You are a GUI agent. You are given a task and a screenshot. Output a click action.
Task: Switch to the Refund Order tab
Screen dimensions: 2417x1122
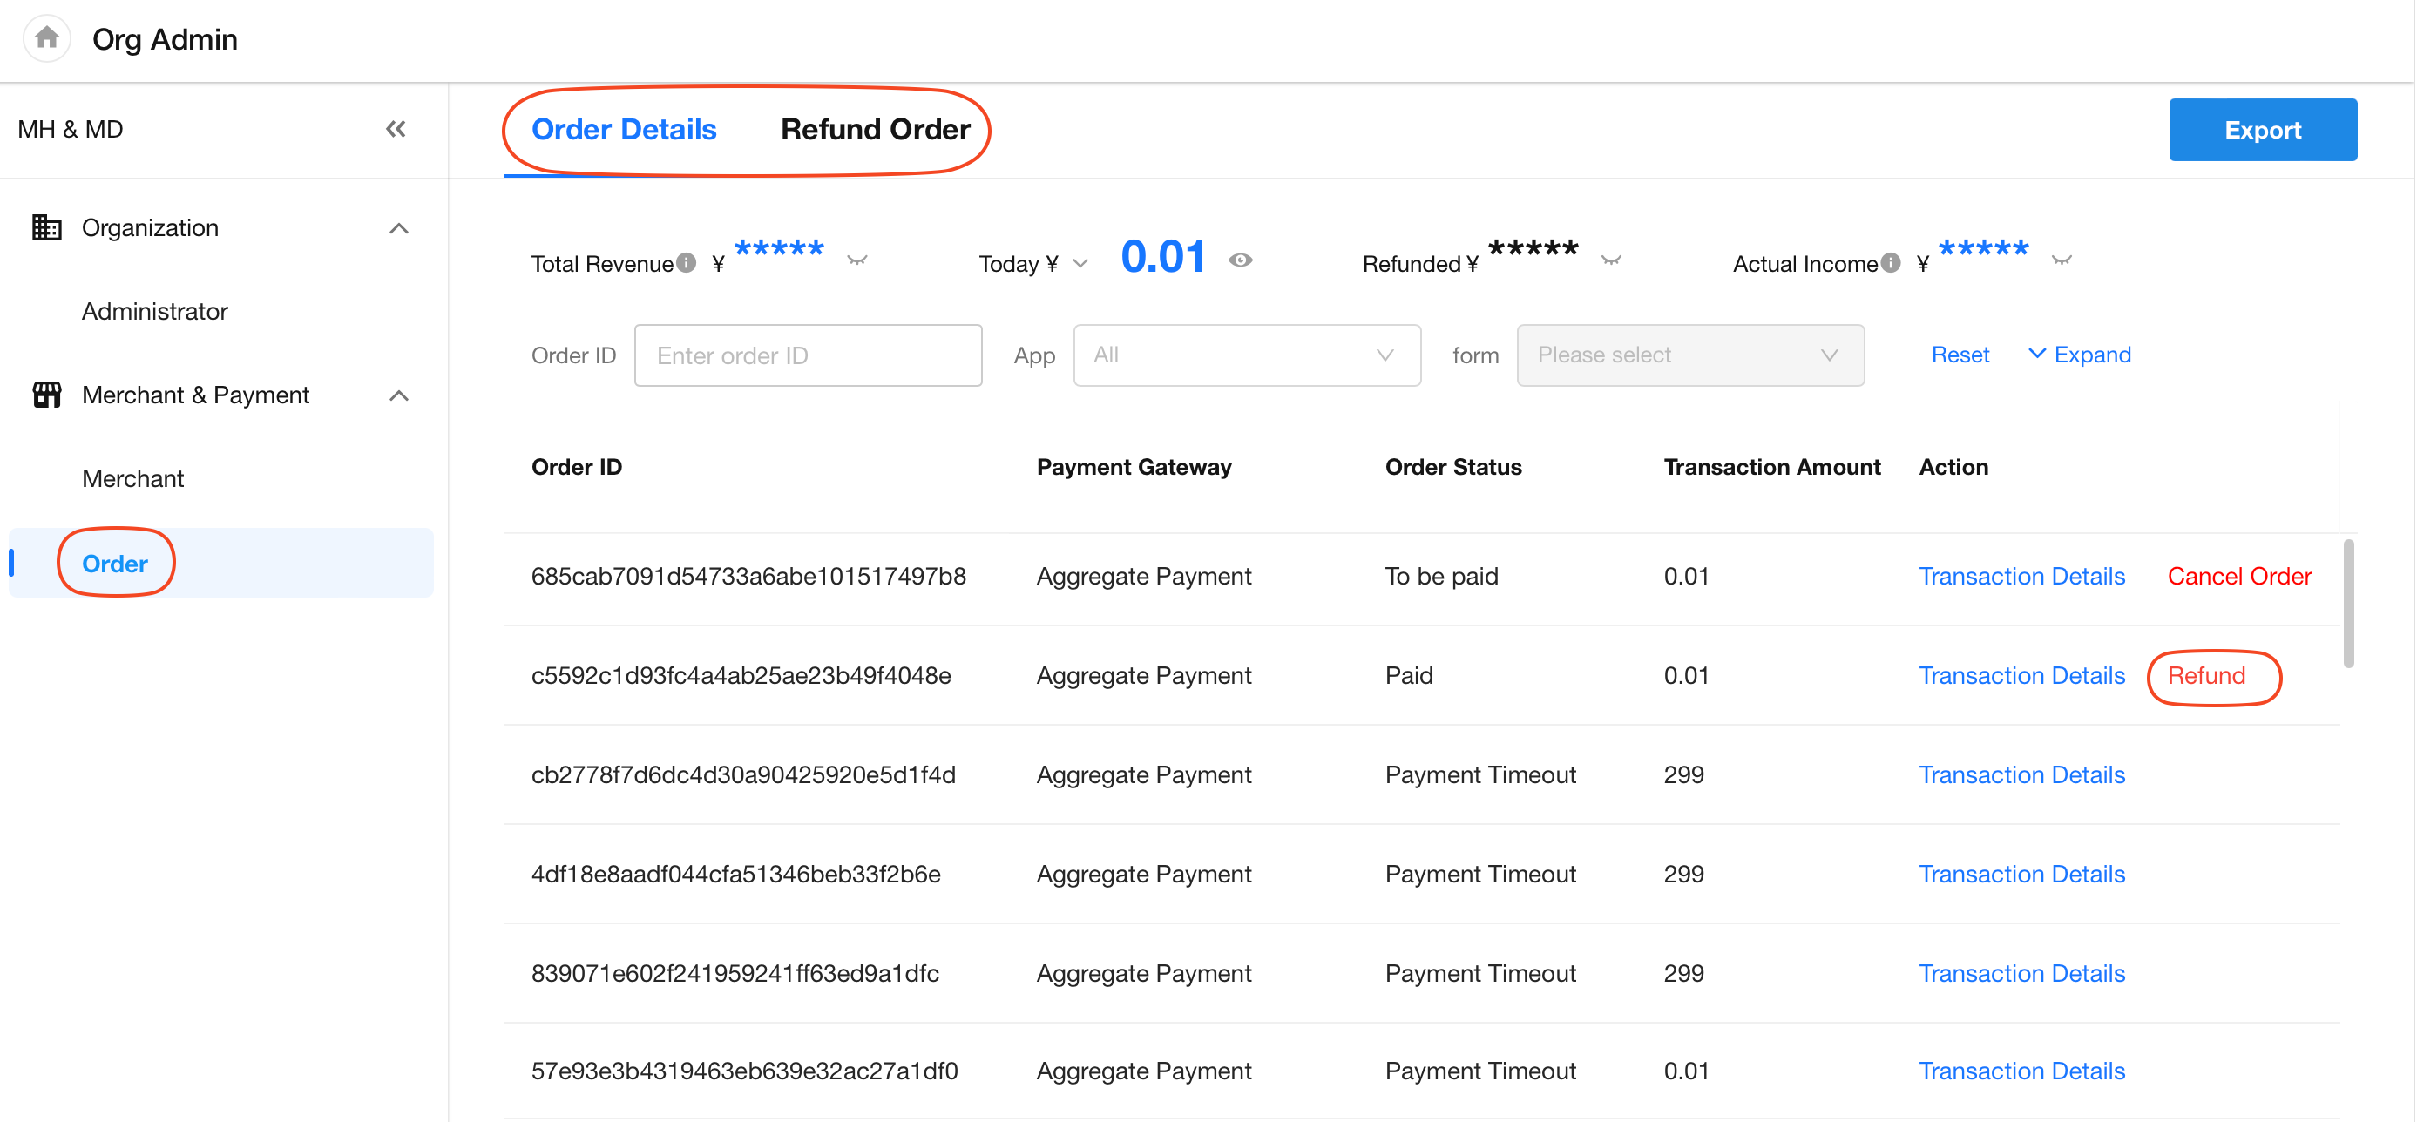[x=876, y=130]
